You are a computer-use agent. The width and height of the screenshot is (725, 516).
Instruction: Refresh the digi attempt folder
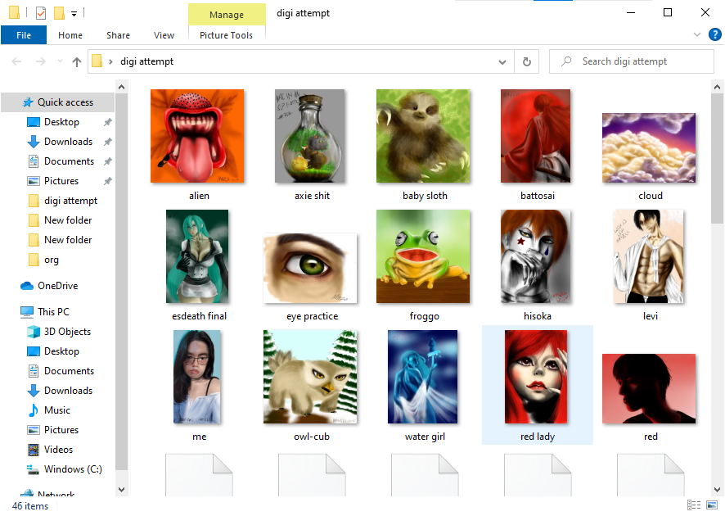coord(527,62)
